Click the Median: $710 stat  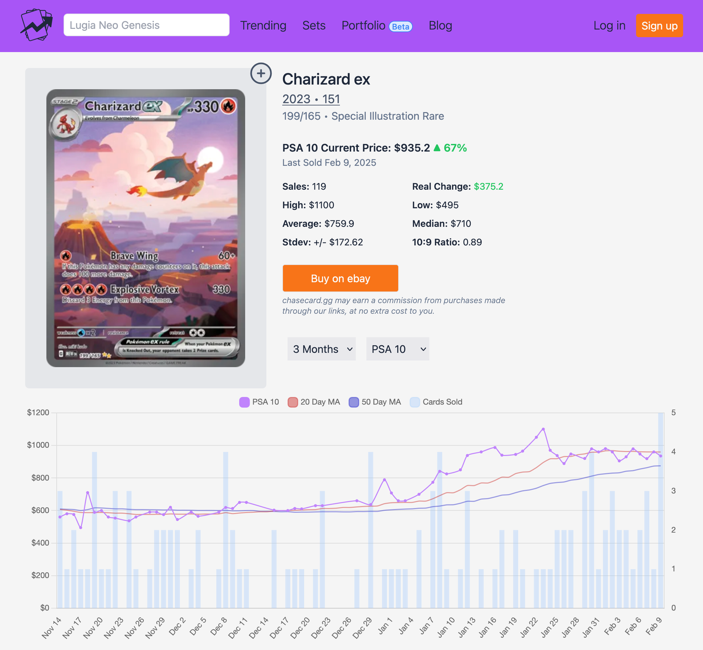(441, 224)
